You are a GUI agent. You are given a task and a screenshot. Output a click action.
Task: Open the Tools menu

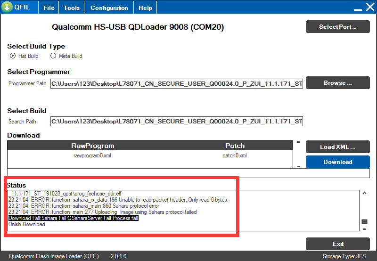point(72,8)
